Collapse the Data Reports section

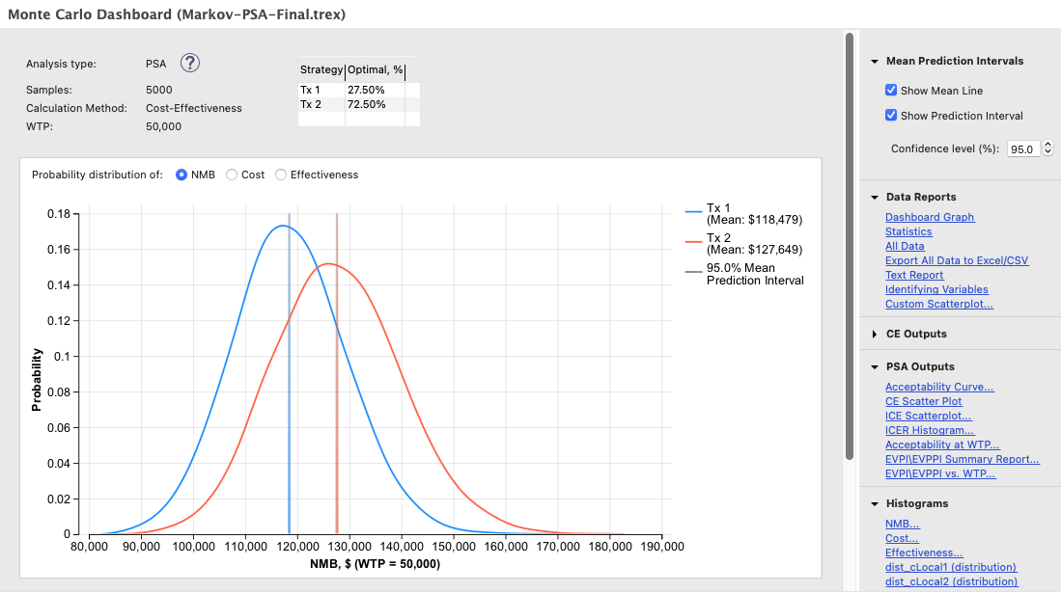point(875,197)
